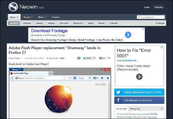
Task: Open the Google search engine selector
Action: (76, 78)
